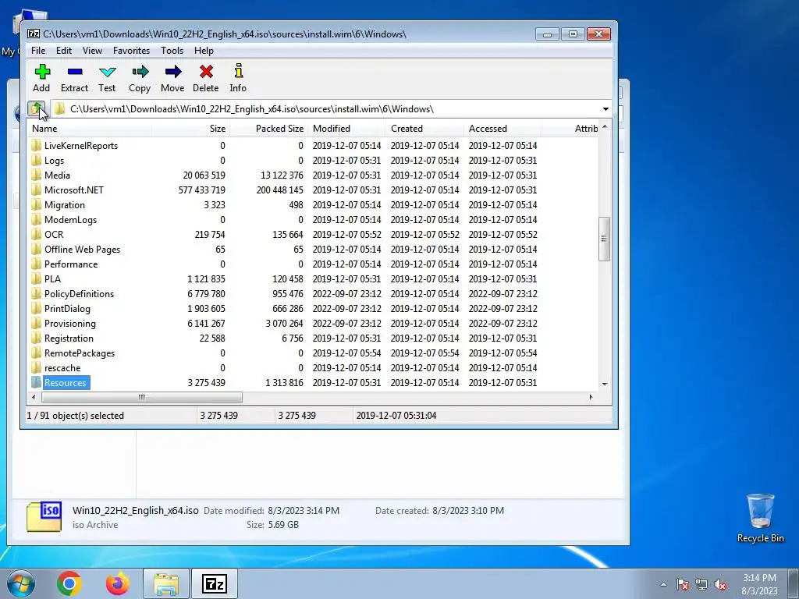This screenshot has height=599, width=799.
Task: Sort by Size column header
Action: point(190,129)
